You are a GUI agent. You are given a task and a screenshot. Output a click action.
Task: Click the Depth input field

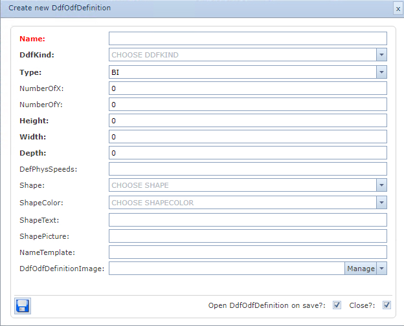247,153
